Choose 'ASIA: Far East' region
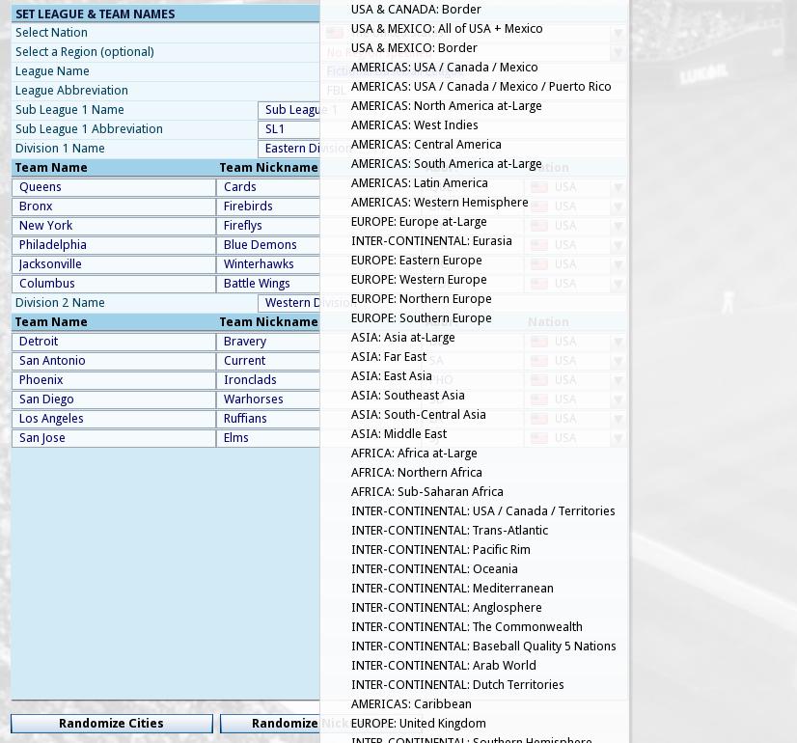The image size is (797, 743). [x=389, y=357]
